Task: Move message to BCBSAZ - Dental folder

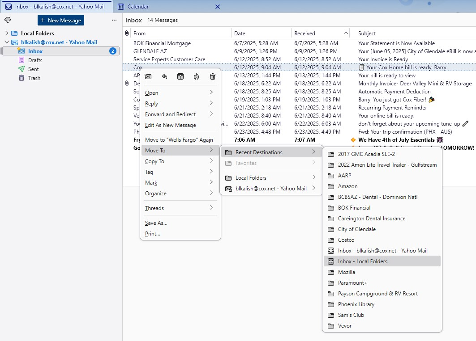Action: [x=382, y=197]
